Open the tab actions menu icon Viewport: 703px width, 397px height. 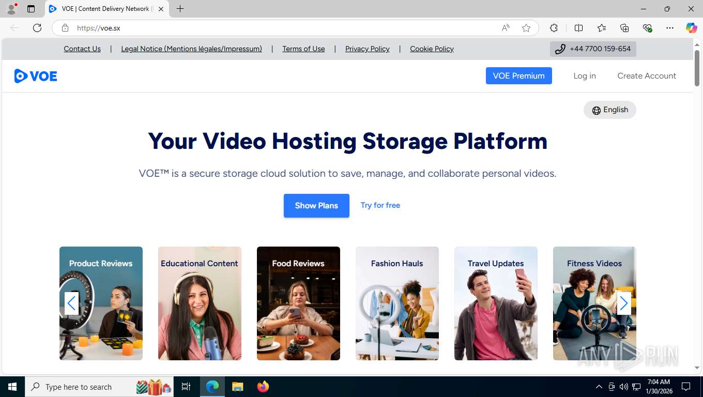(31, 9)
